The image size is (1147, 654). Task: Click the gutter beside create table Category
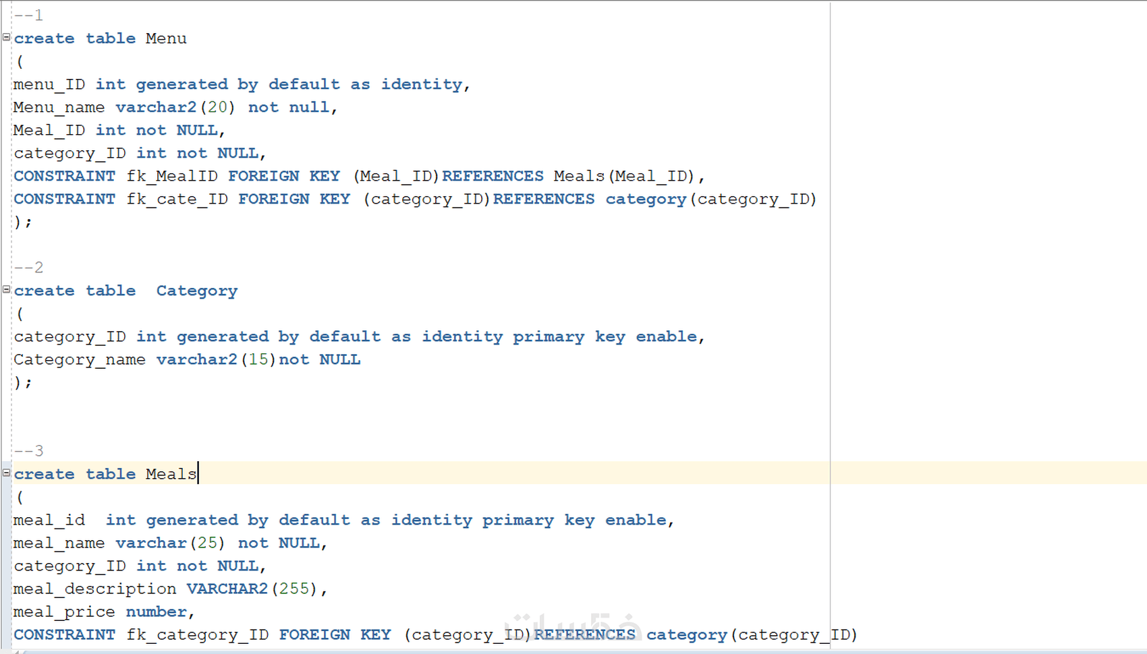(x=5, y=290)
